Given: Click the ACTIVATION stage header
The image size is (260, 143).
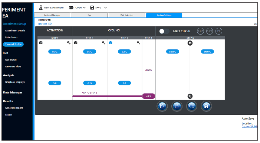Looking at the screenshot, I should click(55, 30).
